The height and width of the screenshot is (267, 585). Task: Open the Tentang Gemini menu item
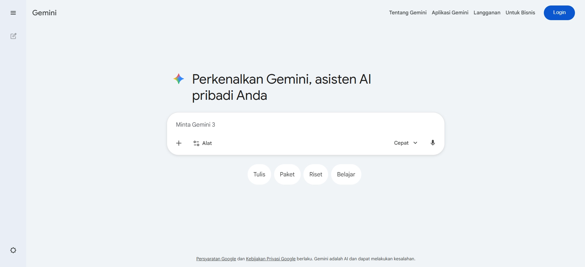(408, 13)
